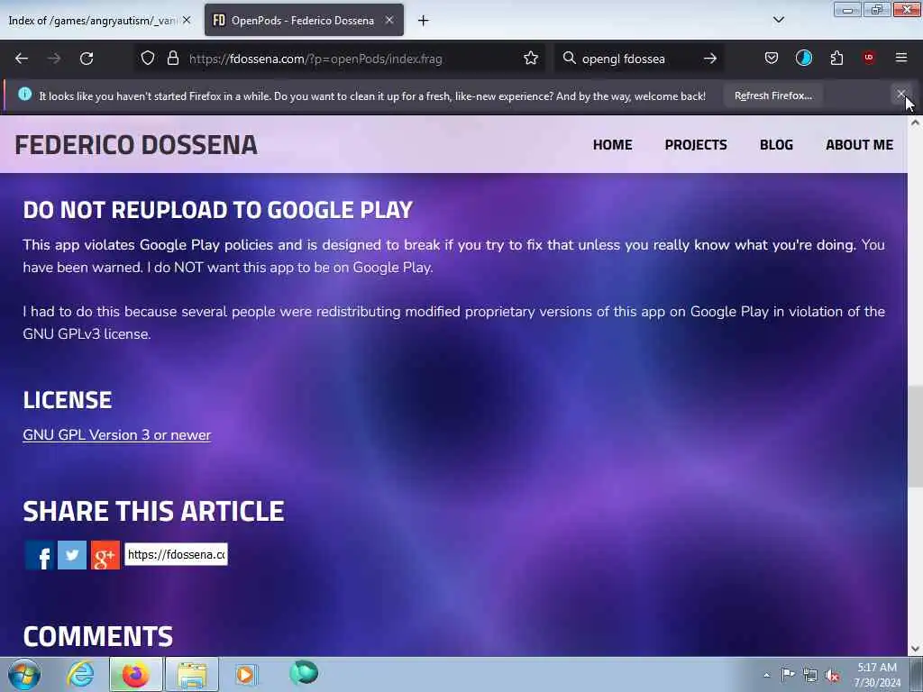Close the Index of /games tab

pos(187,20)
